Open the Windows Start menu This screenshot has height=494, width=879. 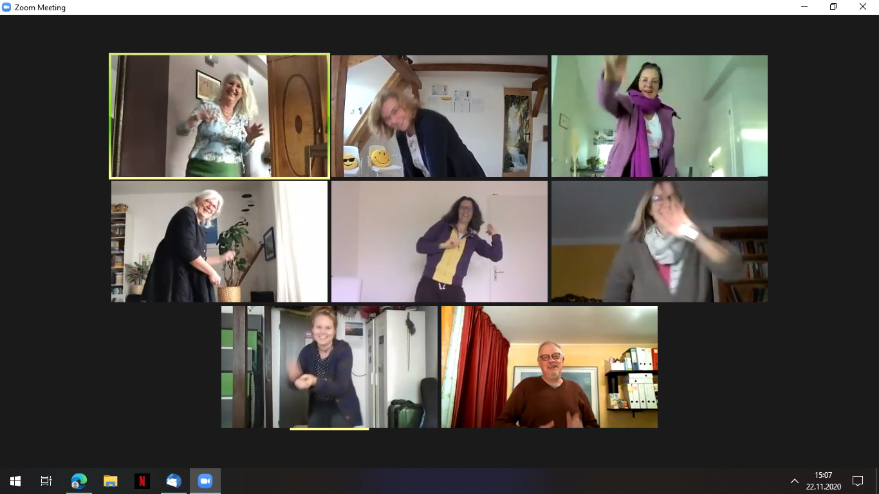pyautogui.click(x=15, y=481)
